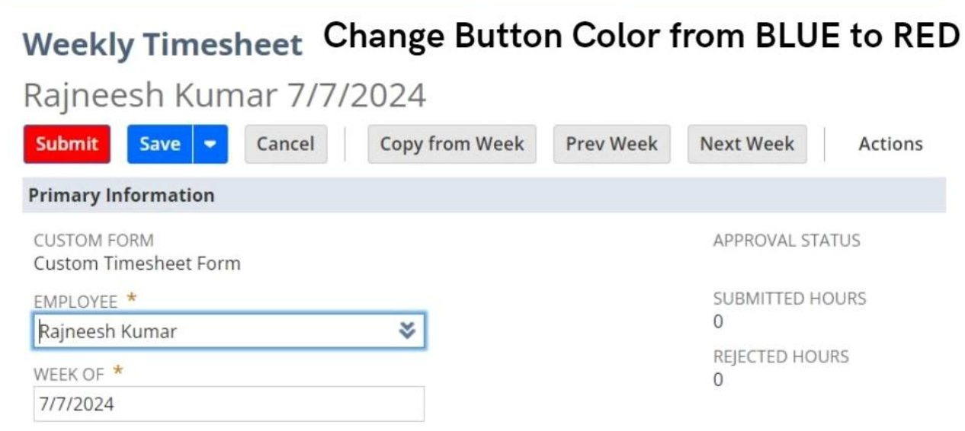Click the Rejected Hours label
965x431 pixels.
coord(781,356)
